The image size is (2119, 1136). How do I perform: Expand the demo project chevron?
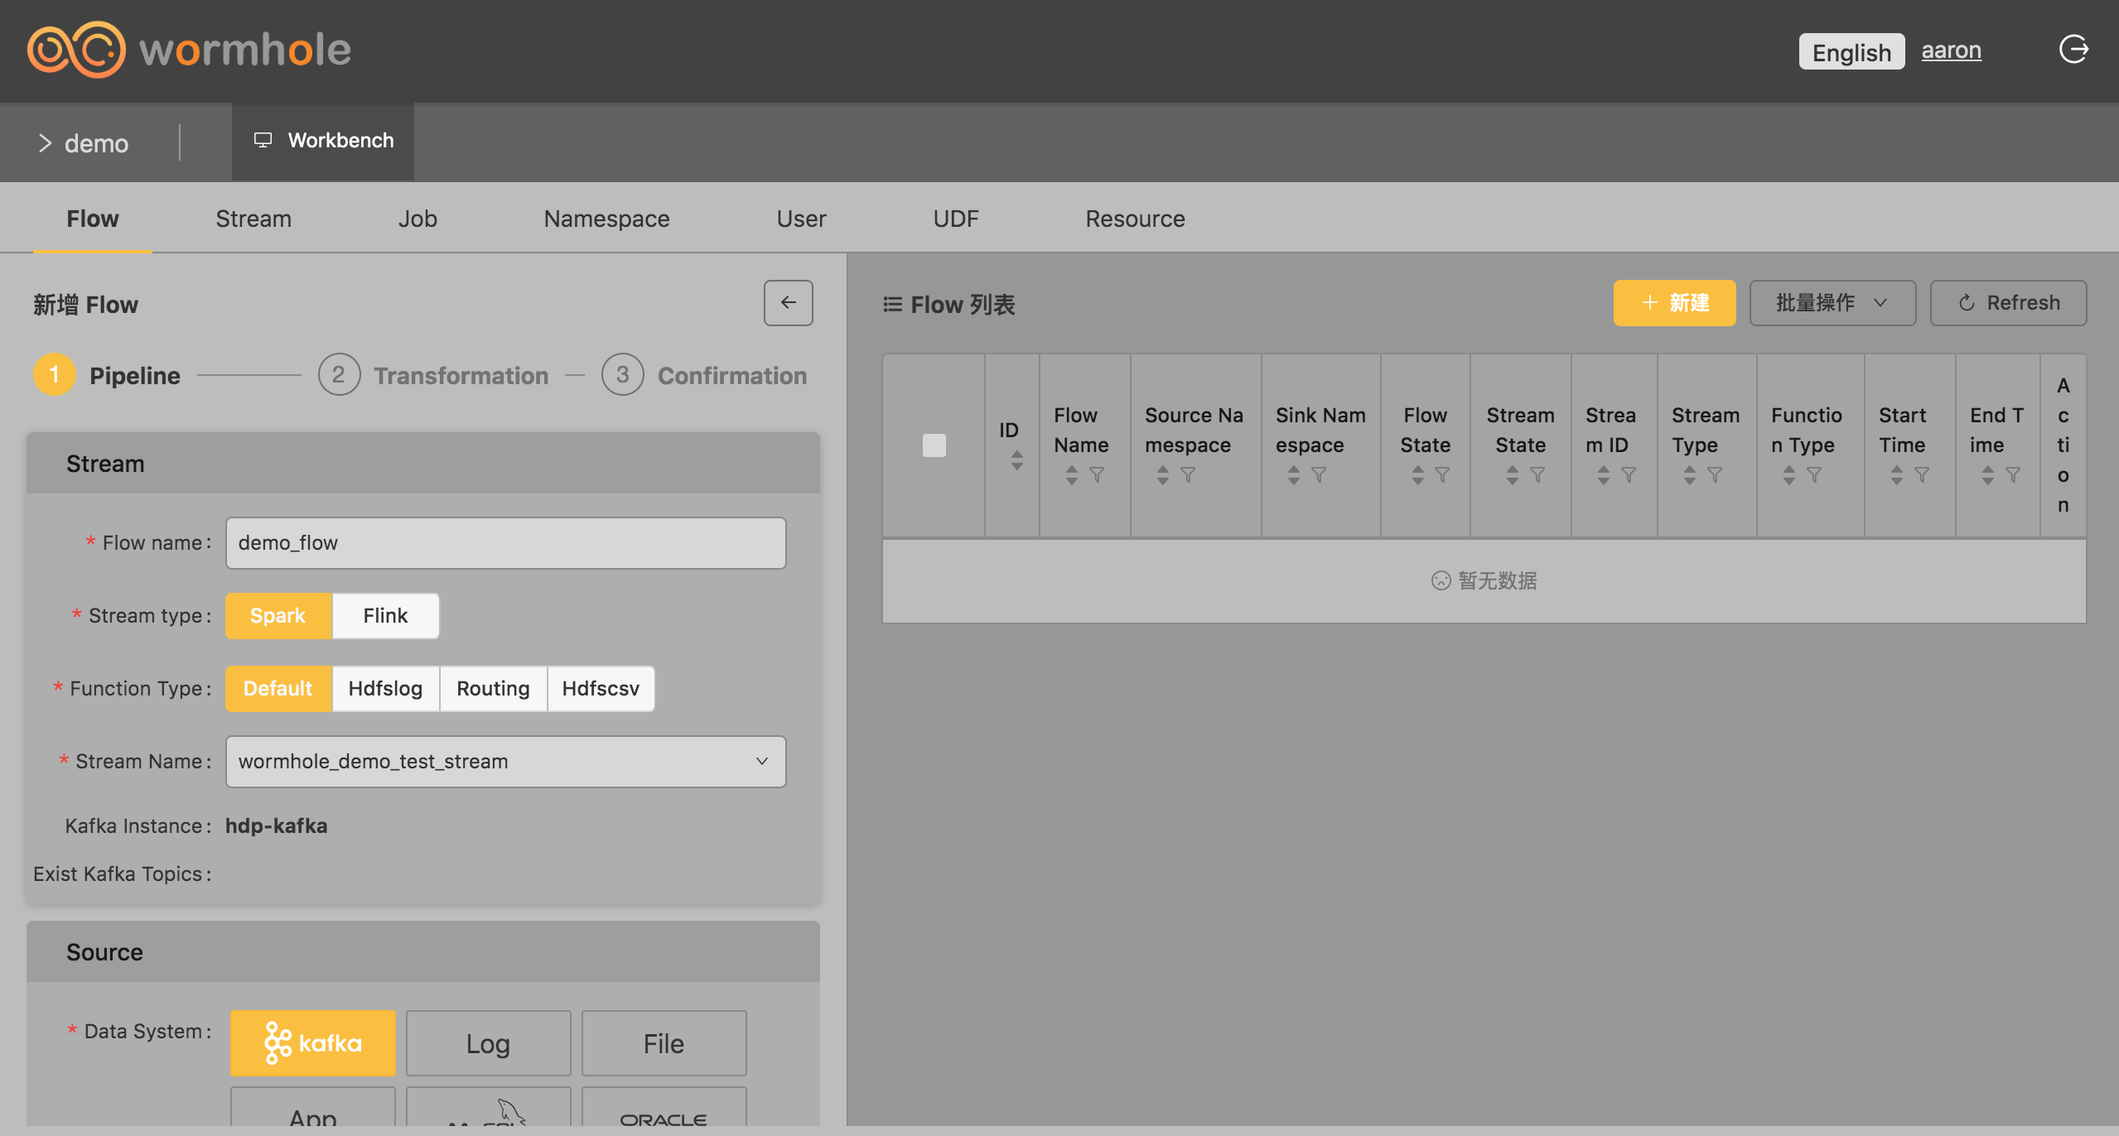pyautogui.click(x=46, y=143)
